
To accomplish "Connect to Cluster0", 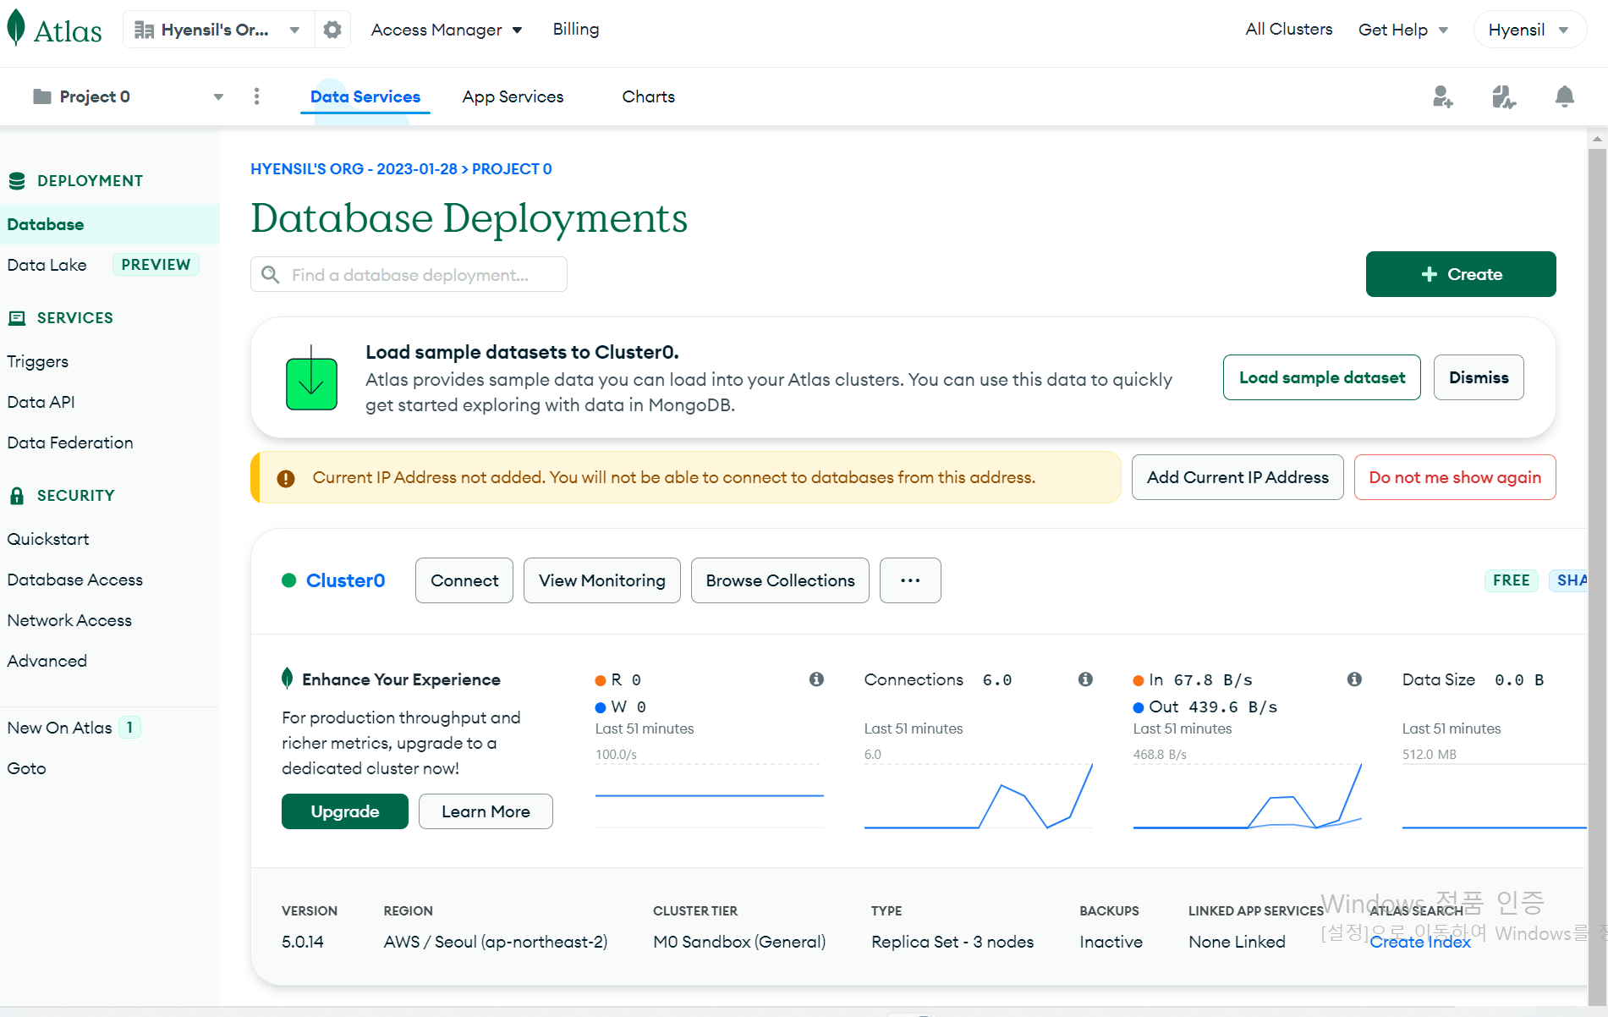I will 464,580.
